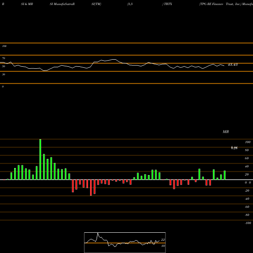This screenshot has height=253, width=253.
Task: Click the 80 label on MR axis
Action: click(247, 150)
